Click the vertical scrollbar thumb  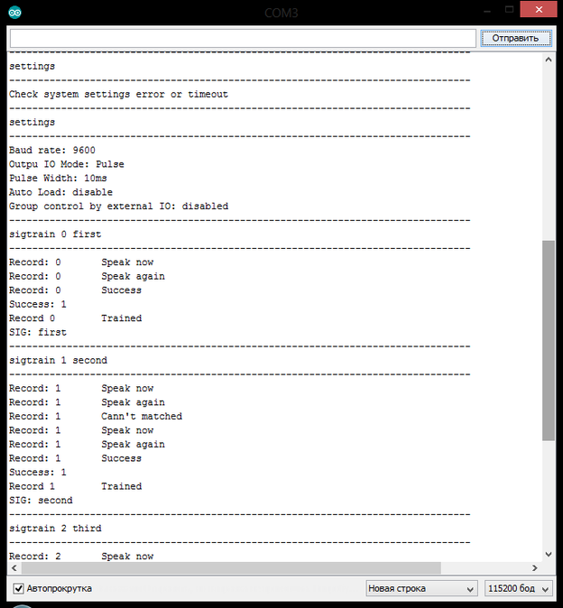tap(549, 340)
